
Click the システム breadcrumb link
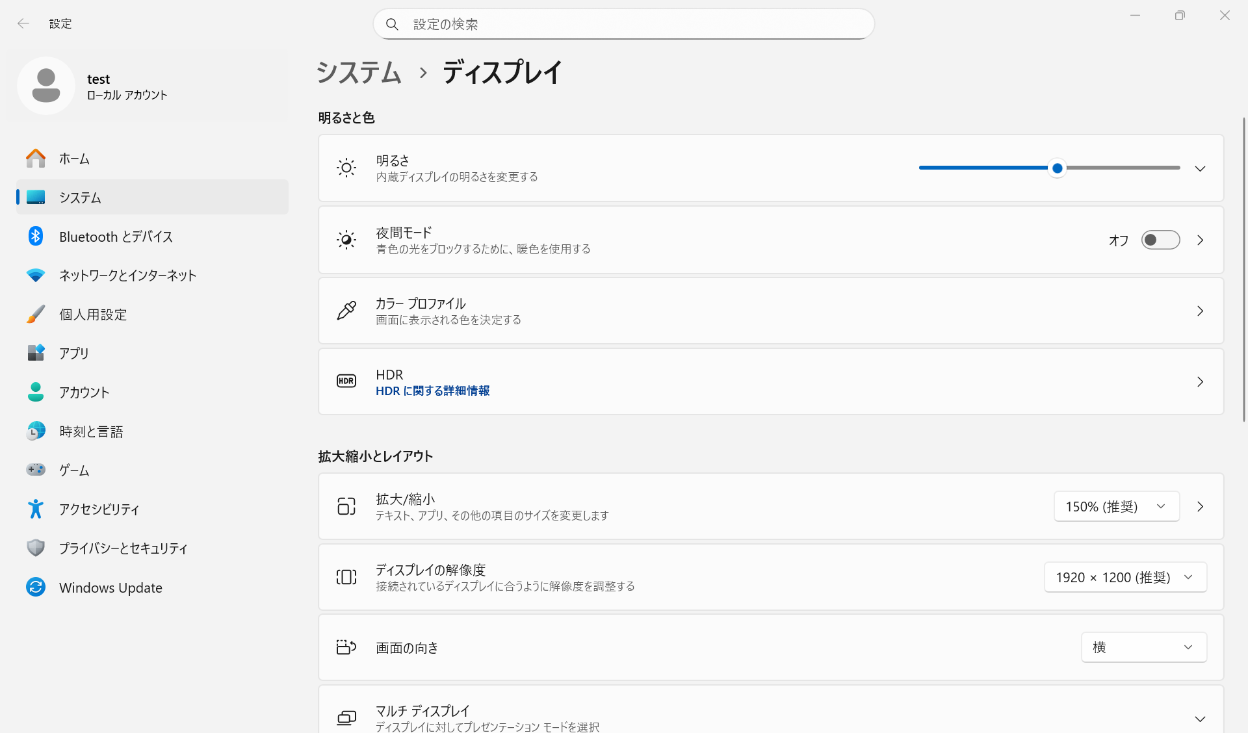[x=359, y=72]
